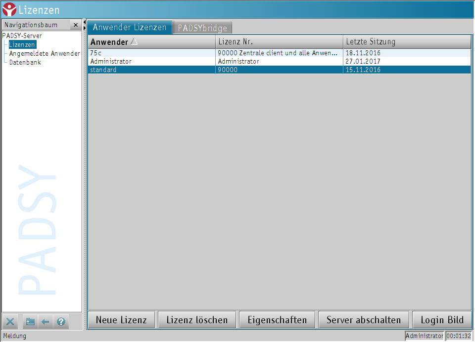Open Datenbank in the navigation tree
This screenshot has width=475, height=342.
click(25, 62)
